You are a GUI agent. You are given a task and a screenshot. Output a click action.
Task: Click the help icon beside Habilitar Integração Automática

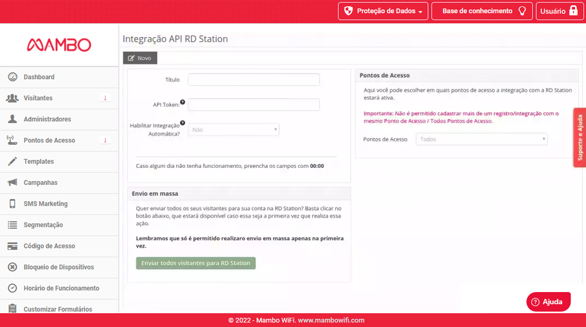click(x=183, y=123)
